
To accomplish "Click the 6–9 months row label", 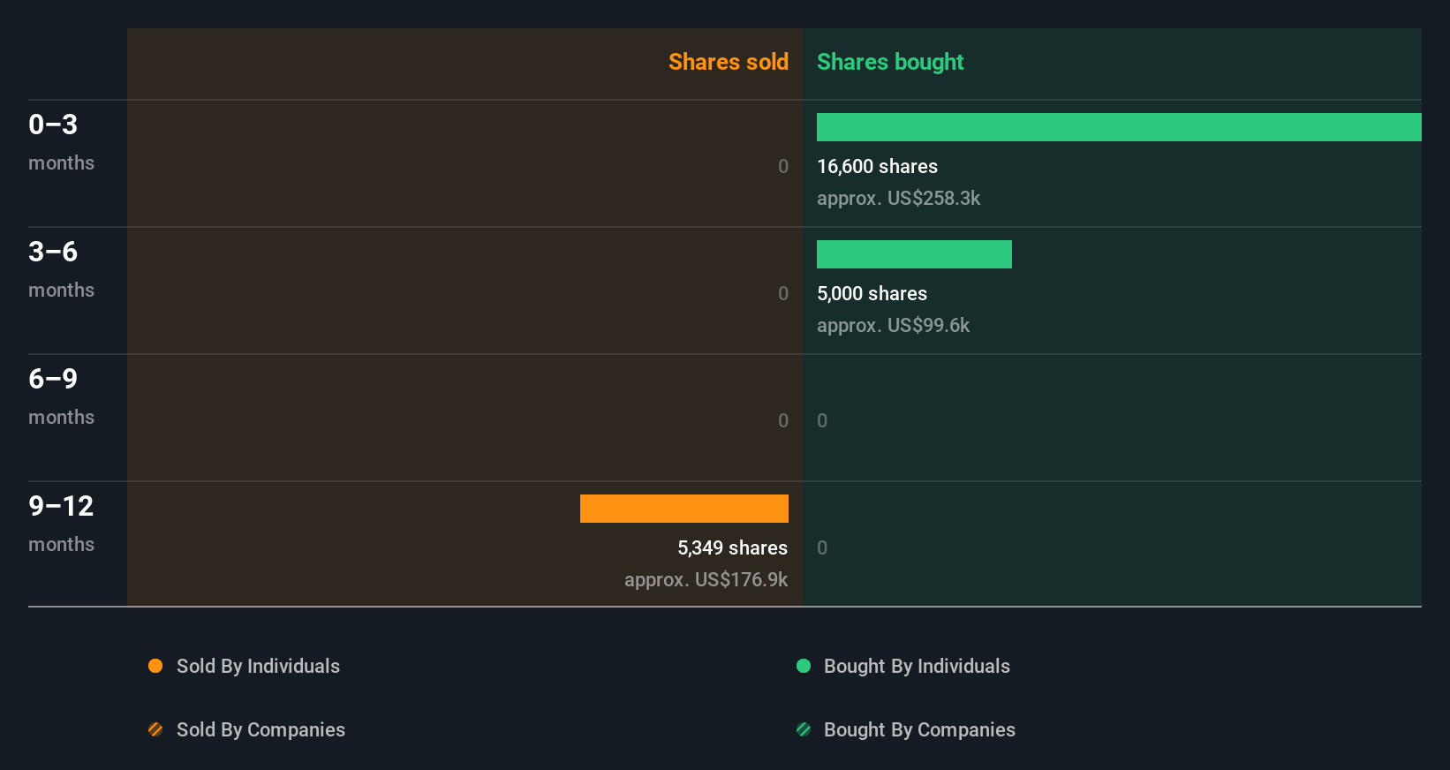I will [x=61, y=396].
